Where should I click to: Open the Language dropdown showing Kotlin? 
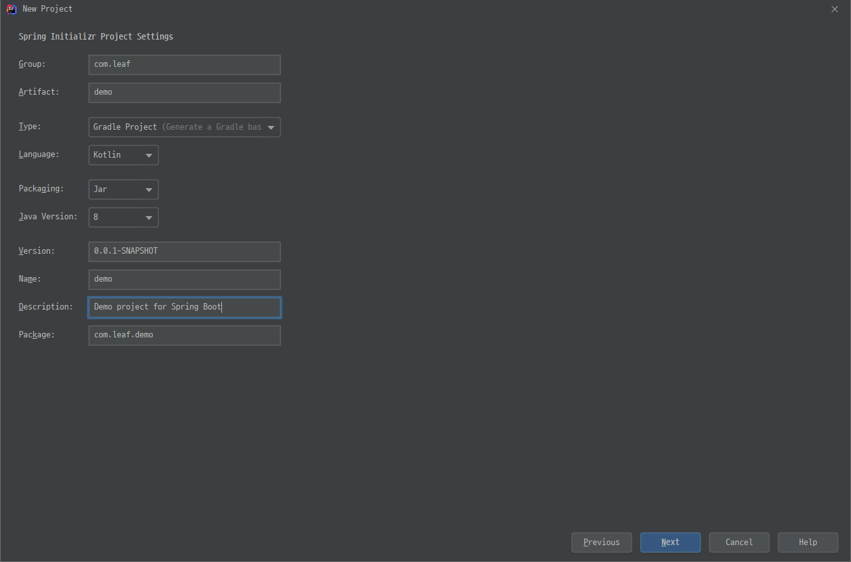click(123, 155)
